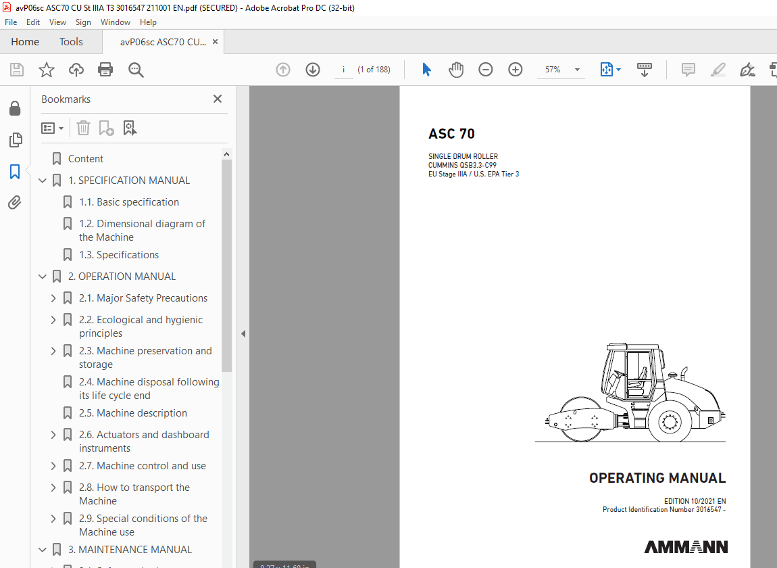This screenshot has height=568, width=777.
Task: Show document Attachments panel
Action: [15, 202]
